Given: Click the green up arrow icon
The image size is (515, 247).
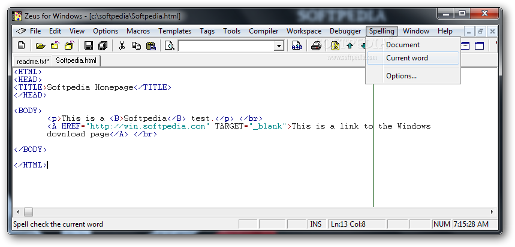Looking at the screenshot, I should pos(350,45).
